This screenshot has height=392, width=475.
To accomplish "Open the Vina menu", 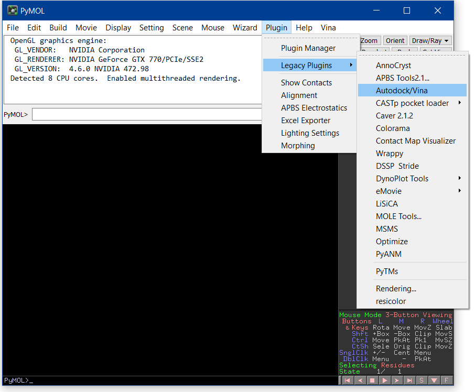I will pos(328,28).
